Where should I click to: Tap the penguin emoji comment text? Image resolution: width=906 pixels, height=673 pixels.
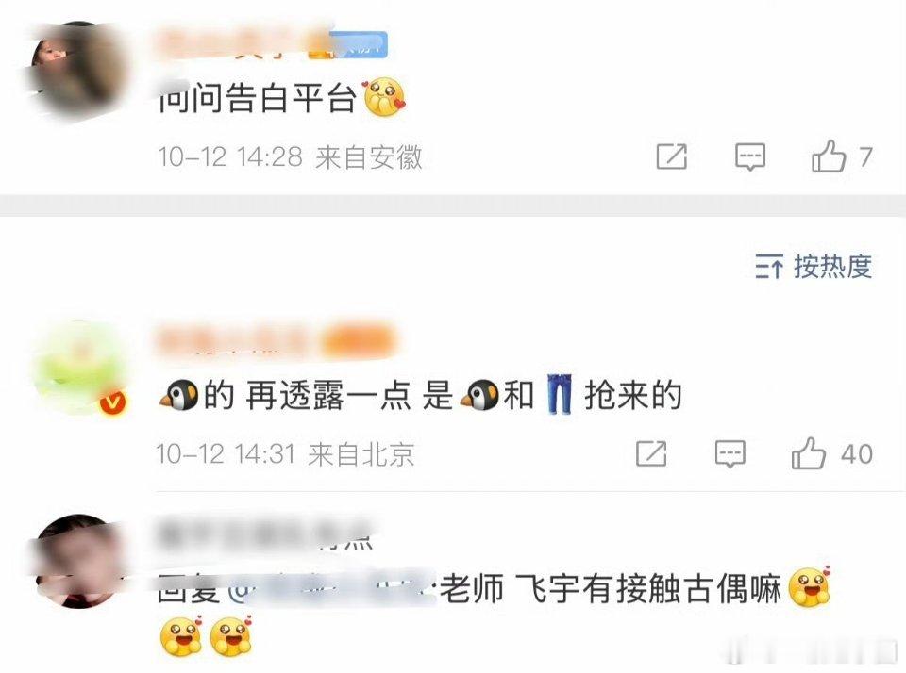tap(421, 396)
